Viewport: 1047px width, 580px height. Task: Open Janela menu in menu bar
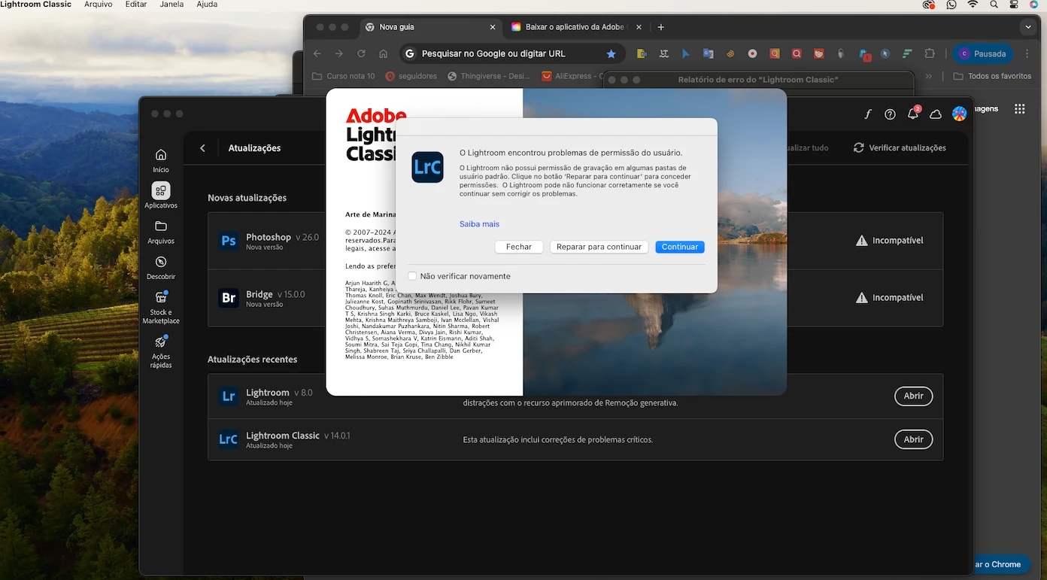pyautogui.click(x=172, y=5)
